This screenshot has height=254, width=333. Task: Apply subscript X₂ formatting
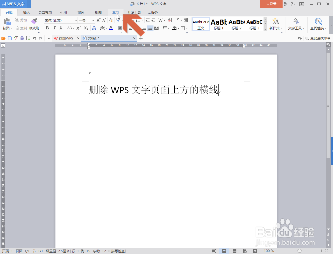86,28
